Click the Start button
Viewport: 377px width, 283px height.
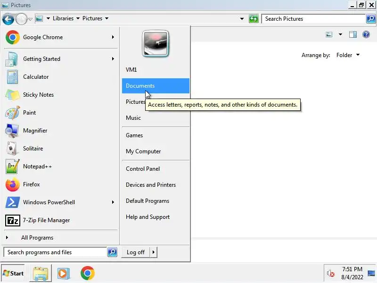pos(13,274)
